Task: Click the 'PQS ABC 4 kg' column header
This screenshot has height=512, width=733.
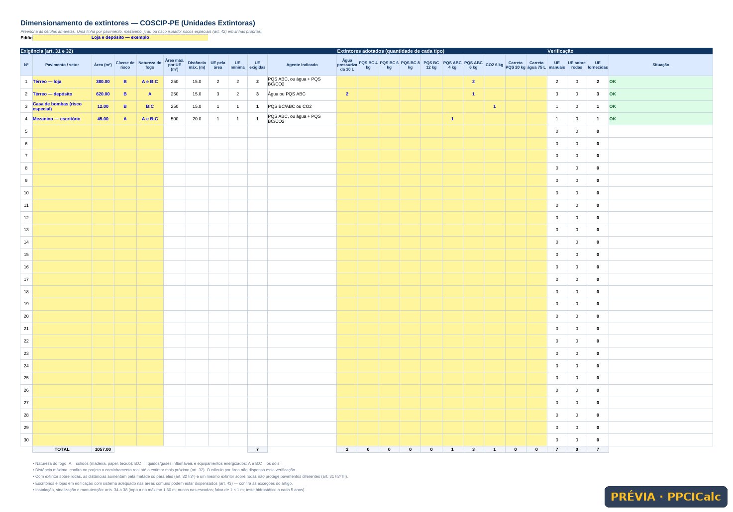Action: pos(452,65)
